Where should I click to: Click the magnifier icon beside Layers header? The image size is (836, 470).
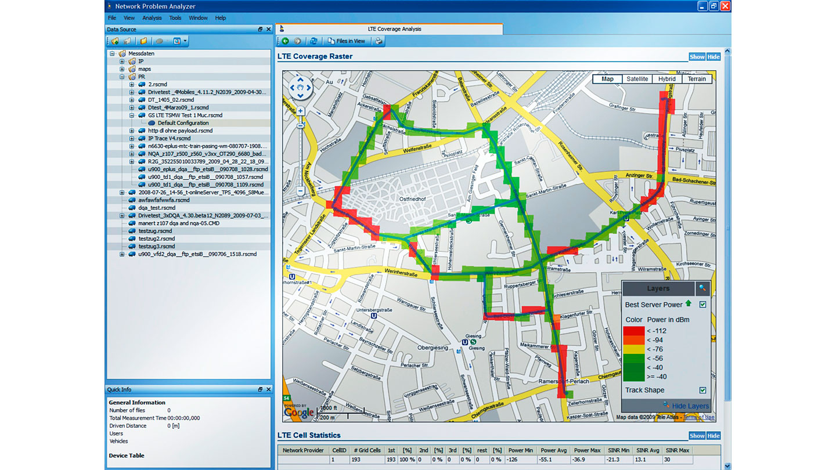point(702,288)
